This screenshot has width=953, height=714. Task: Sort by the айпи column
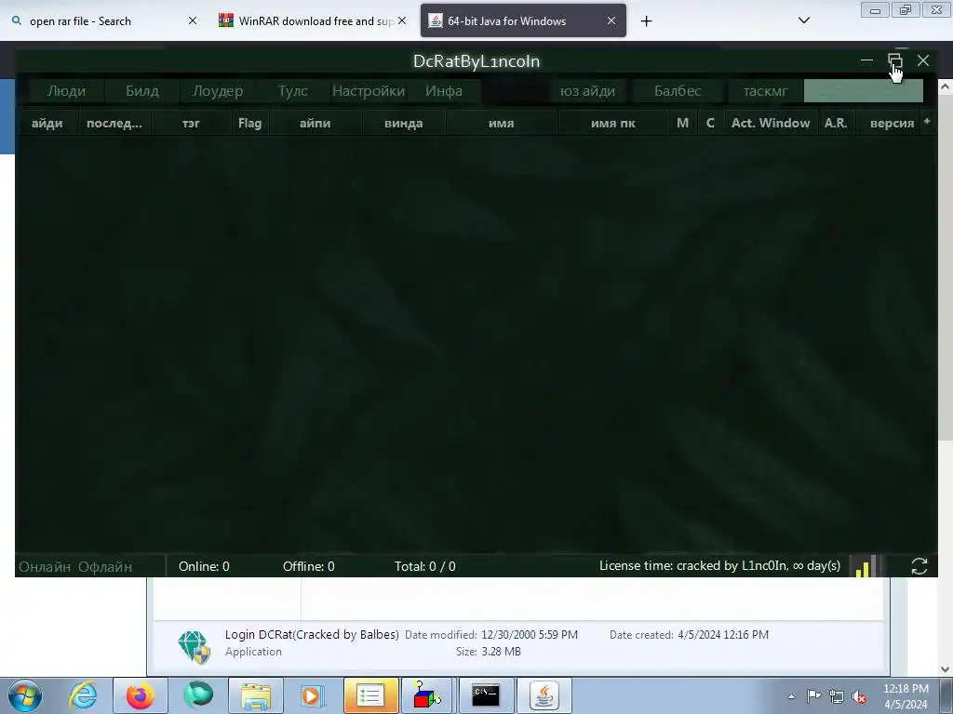(x=315, y=124)
